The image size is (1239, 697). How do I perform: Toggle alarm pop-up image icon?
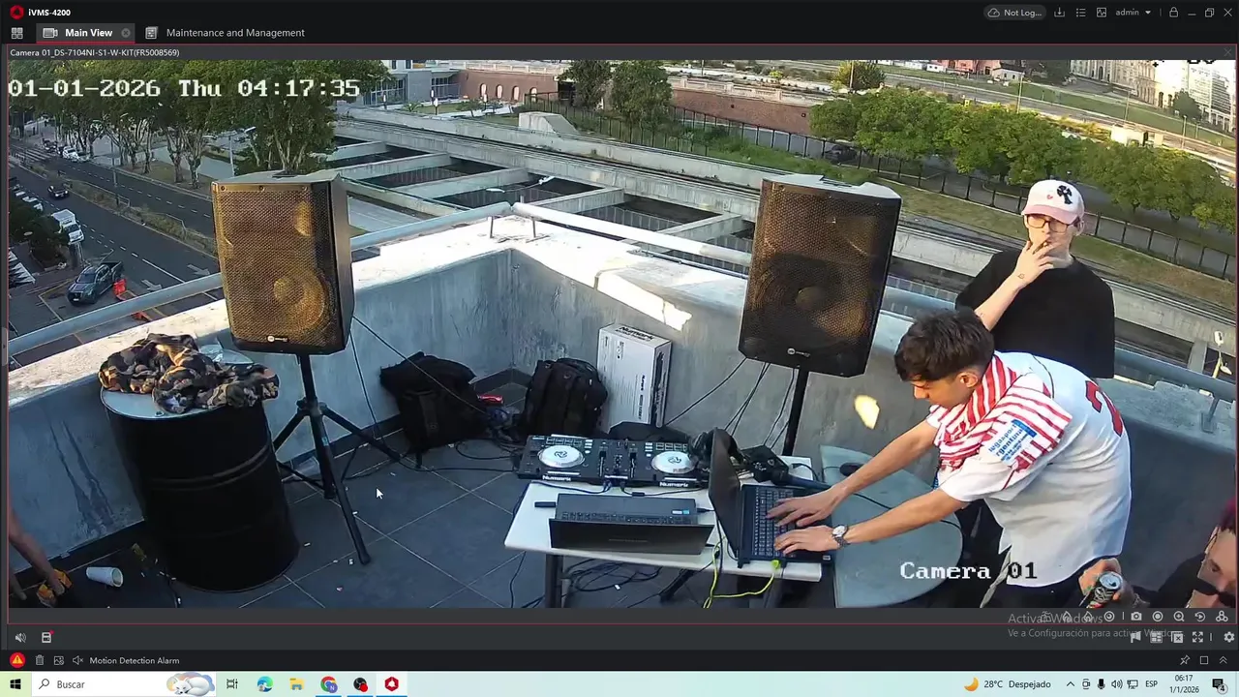pos(59,660)
